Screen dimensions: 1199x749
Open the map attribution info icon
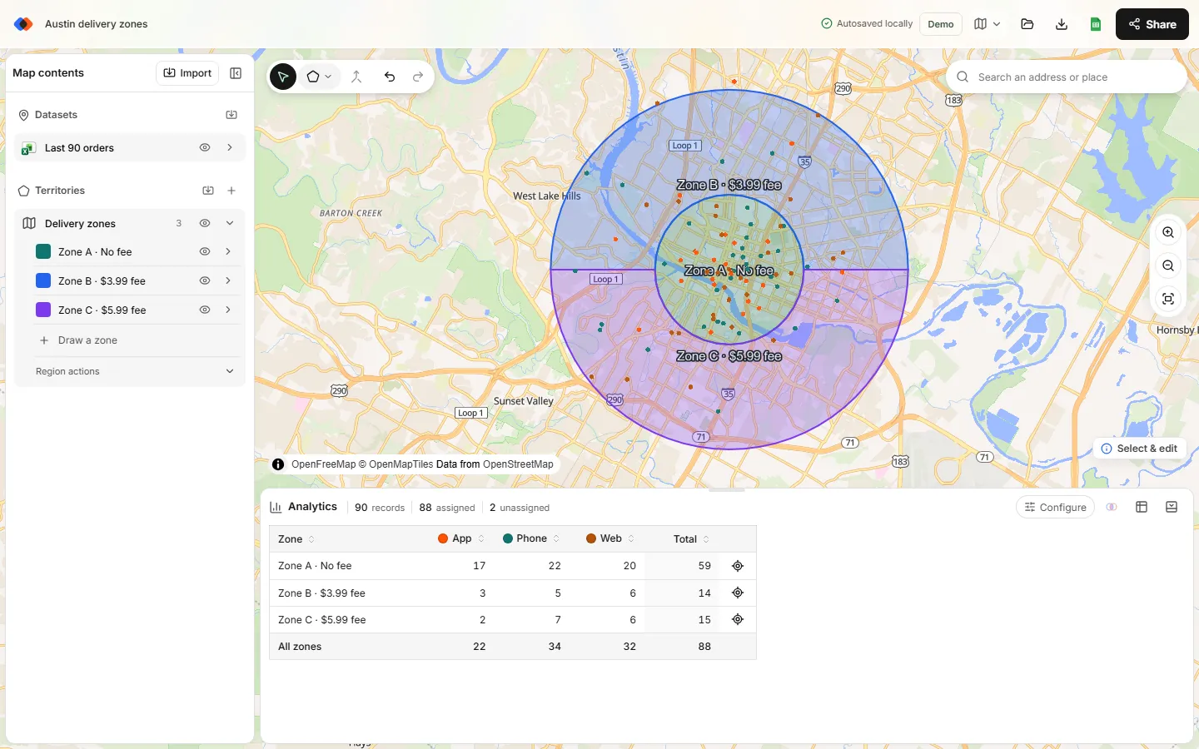pyautogui.click(x=278, y=464)
